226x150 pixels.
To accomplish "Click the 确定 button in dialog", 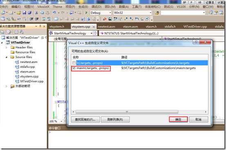I will pos(178,120).
